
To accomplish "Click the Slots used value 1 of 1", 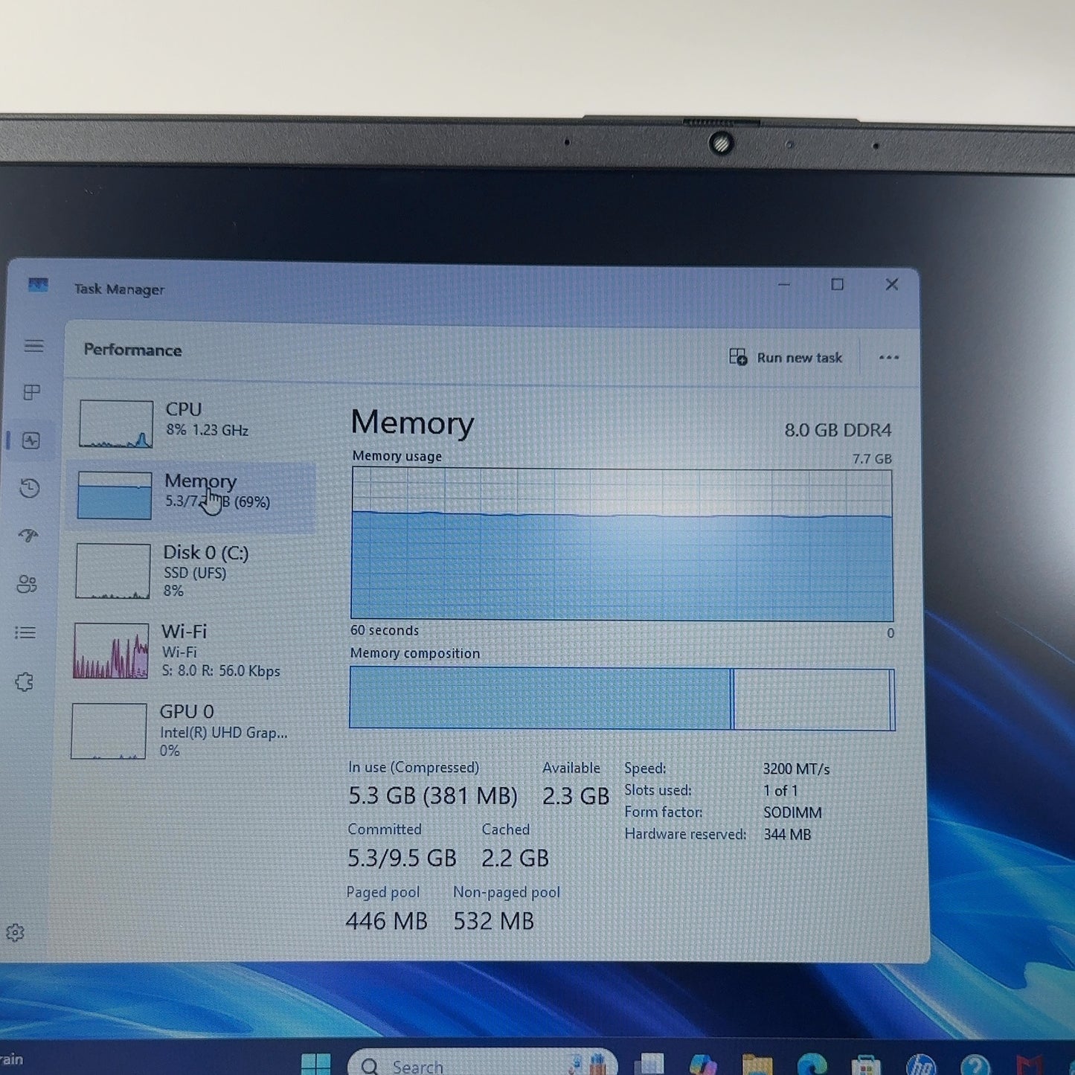I will coord(780,791).
